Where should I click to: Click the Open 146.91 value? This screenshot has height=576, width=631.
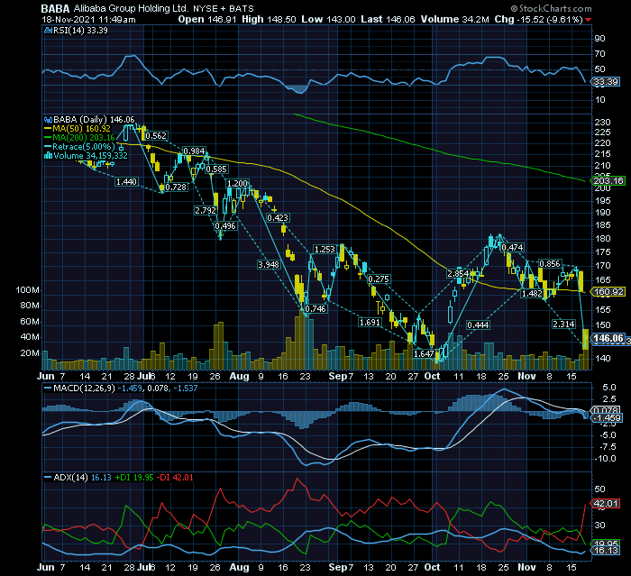(x=207, y=19)
